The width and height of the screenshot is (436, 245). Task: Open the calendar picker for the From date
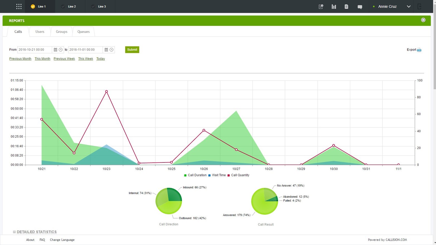tap(55, 50)
